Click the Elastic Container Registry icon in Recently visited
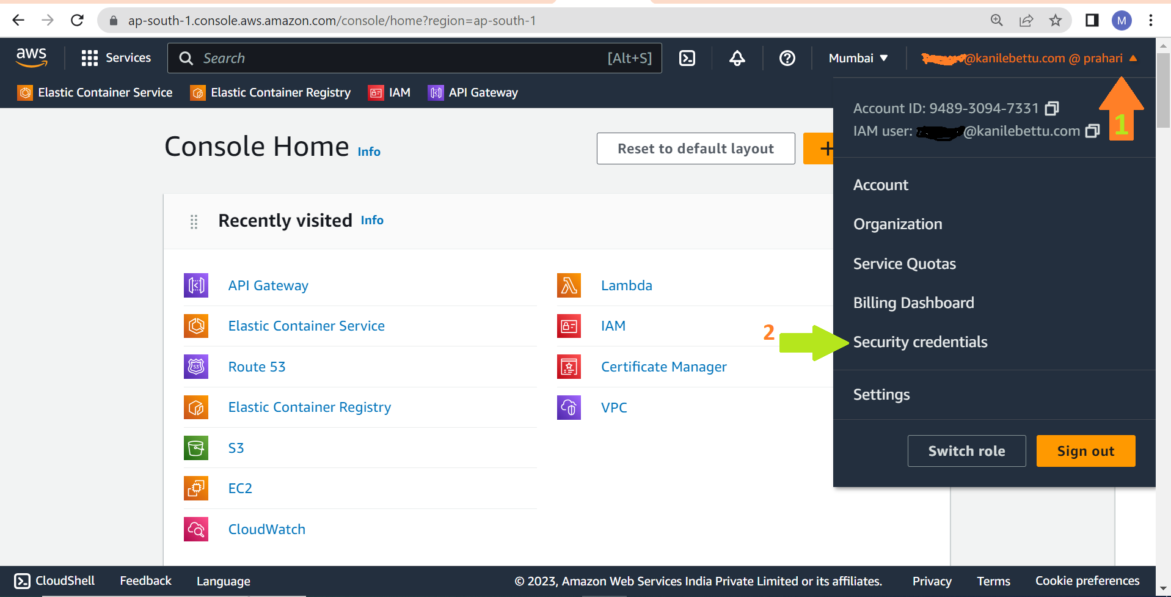The height and width of the screenshot is (597, 1171). tap(196, 407)
